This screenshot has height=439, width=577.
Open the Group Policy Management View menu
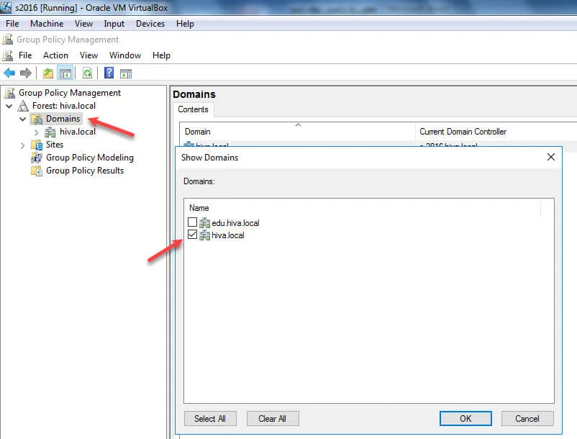[x=88, y=55]
